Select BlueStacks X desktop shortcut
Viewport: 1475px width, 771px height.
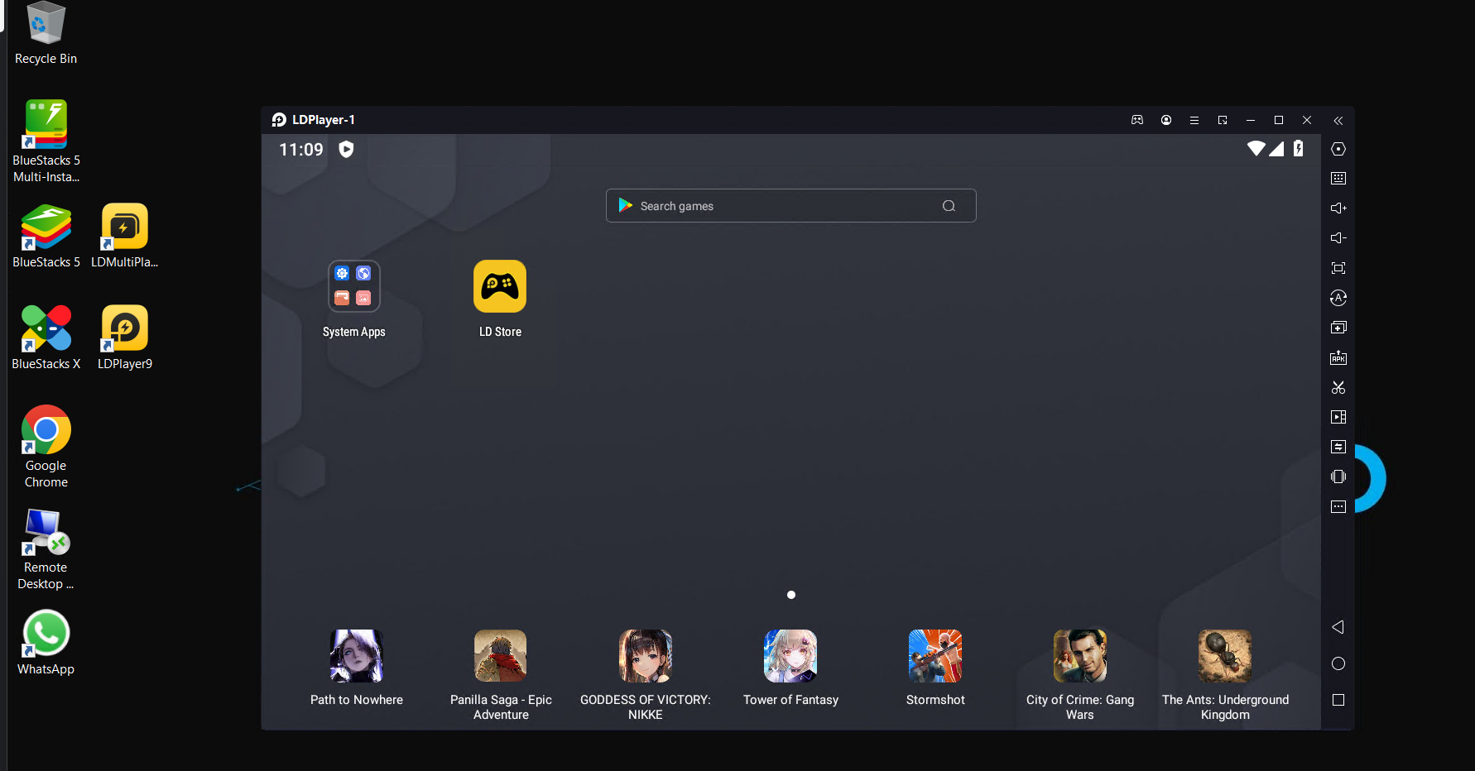tap(46, 338)
